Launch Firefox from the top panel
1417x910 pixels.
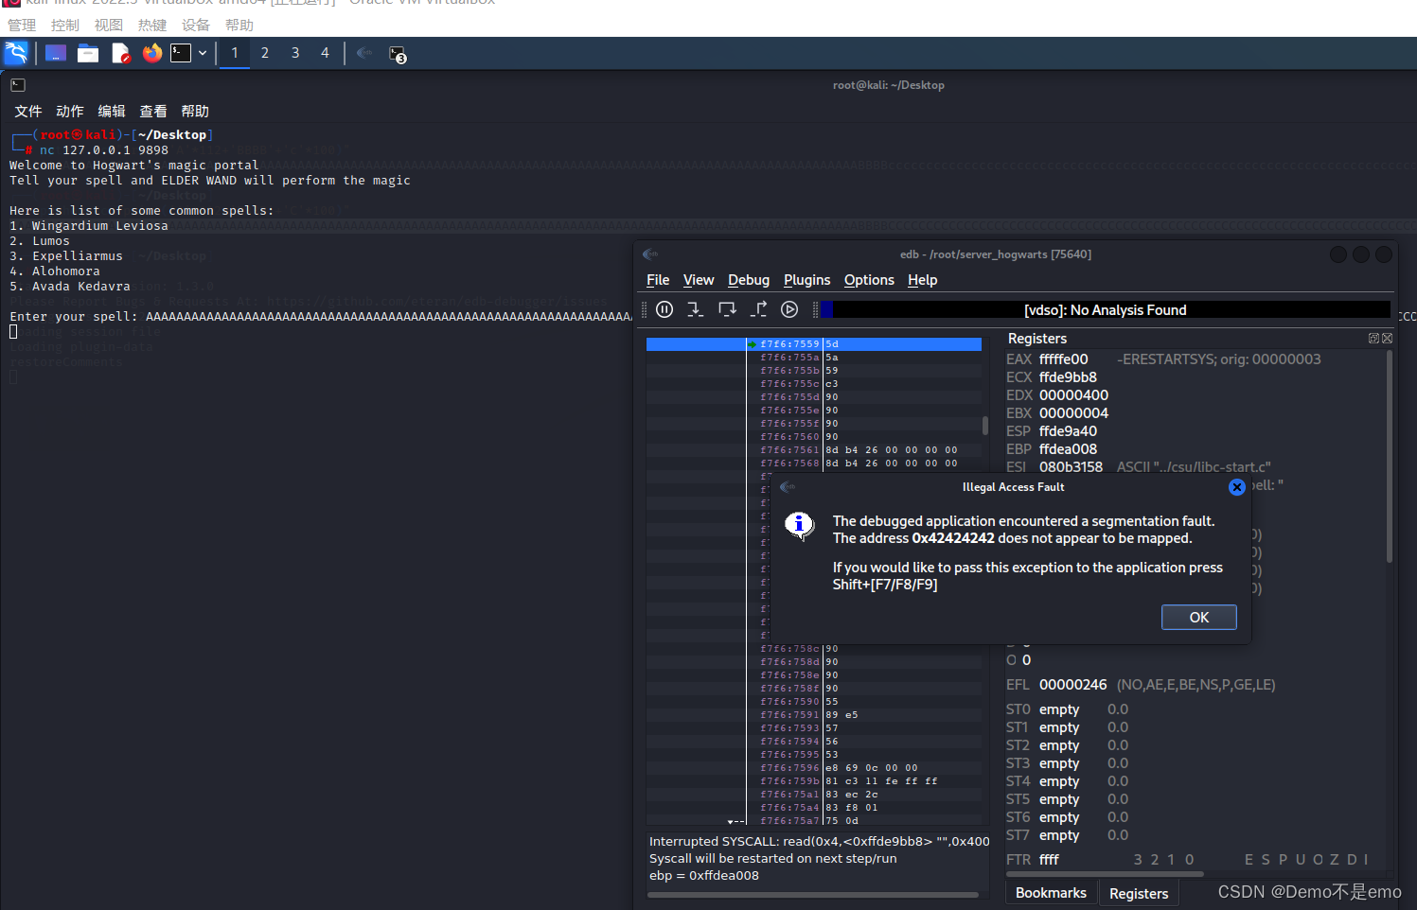[x=152, y=53]
